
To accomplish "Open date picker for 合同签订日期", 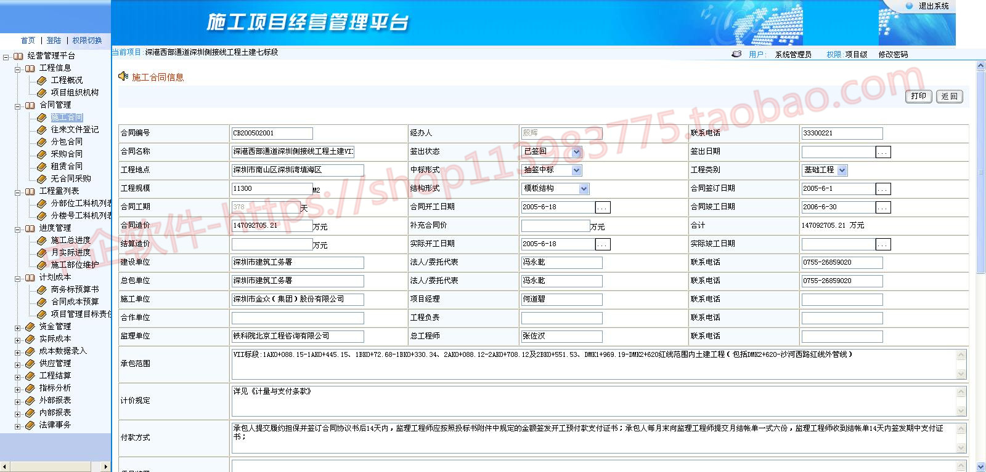I will (x=883, y=189).
